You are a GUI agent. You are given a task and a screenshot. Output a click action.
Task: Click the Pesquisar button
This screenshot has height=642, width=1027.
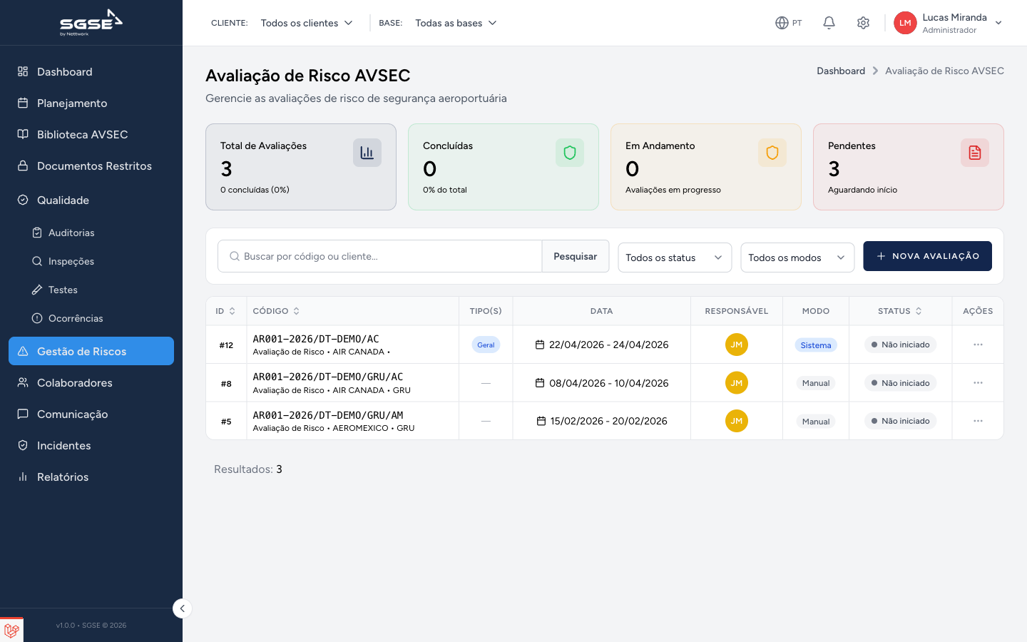coord(576,256)
